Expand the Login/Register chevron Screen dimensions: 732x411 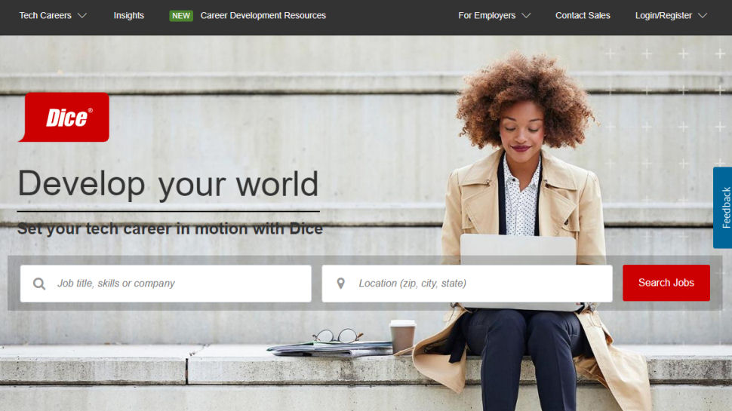703,15
